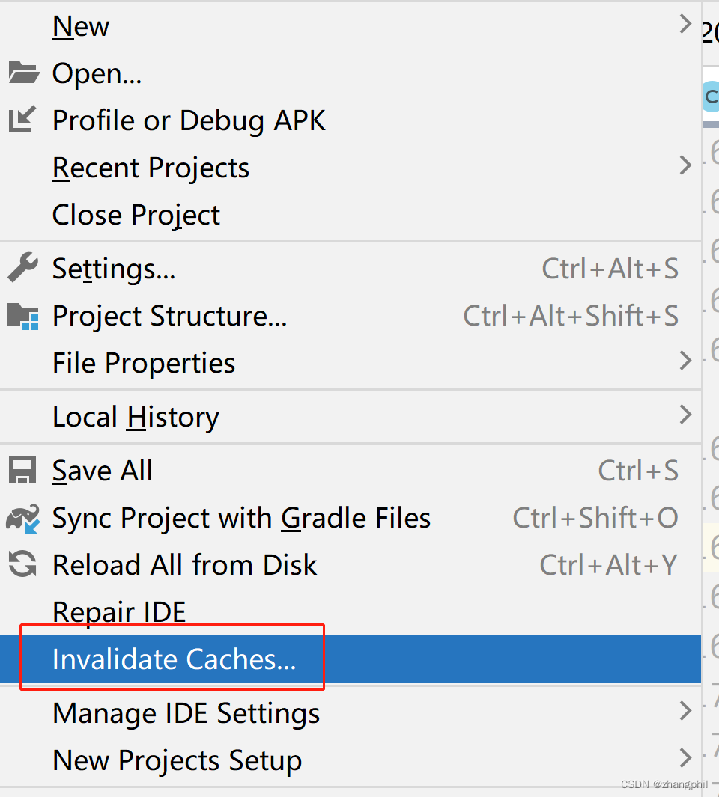Click Sync Project with Gradle Files

click(241, 517)
